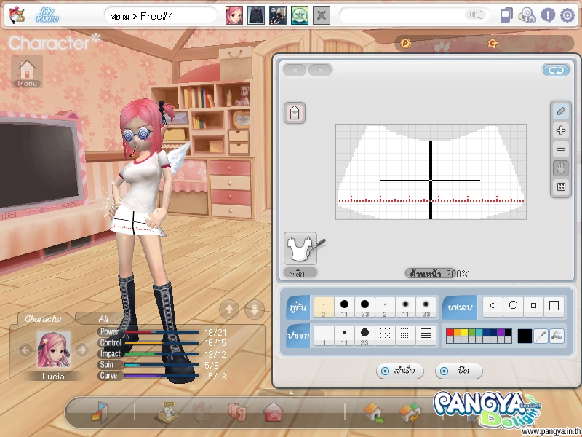Open the exclamation notice icon
Screen dimensions: 582x437
coord(548,15)
